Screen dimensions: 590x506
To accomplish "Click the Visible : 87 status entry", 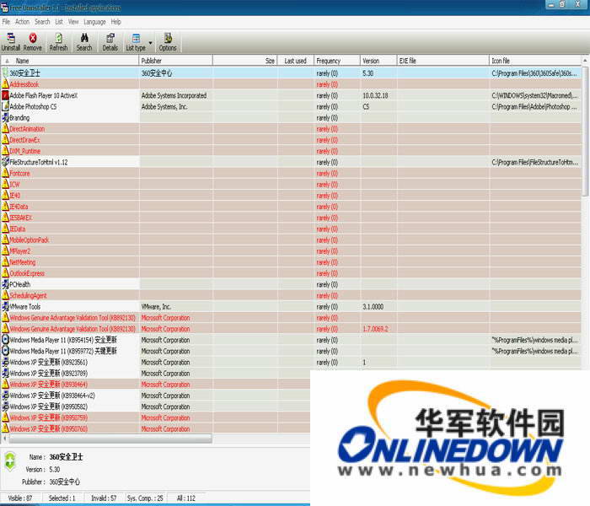I will 20,498.
